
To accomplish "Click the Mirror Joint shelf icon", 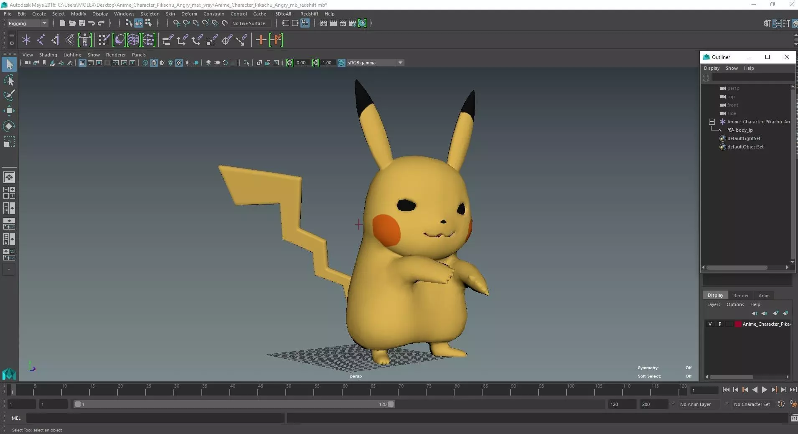I will point(70,40).
